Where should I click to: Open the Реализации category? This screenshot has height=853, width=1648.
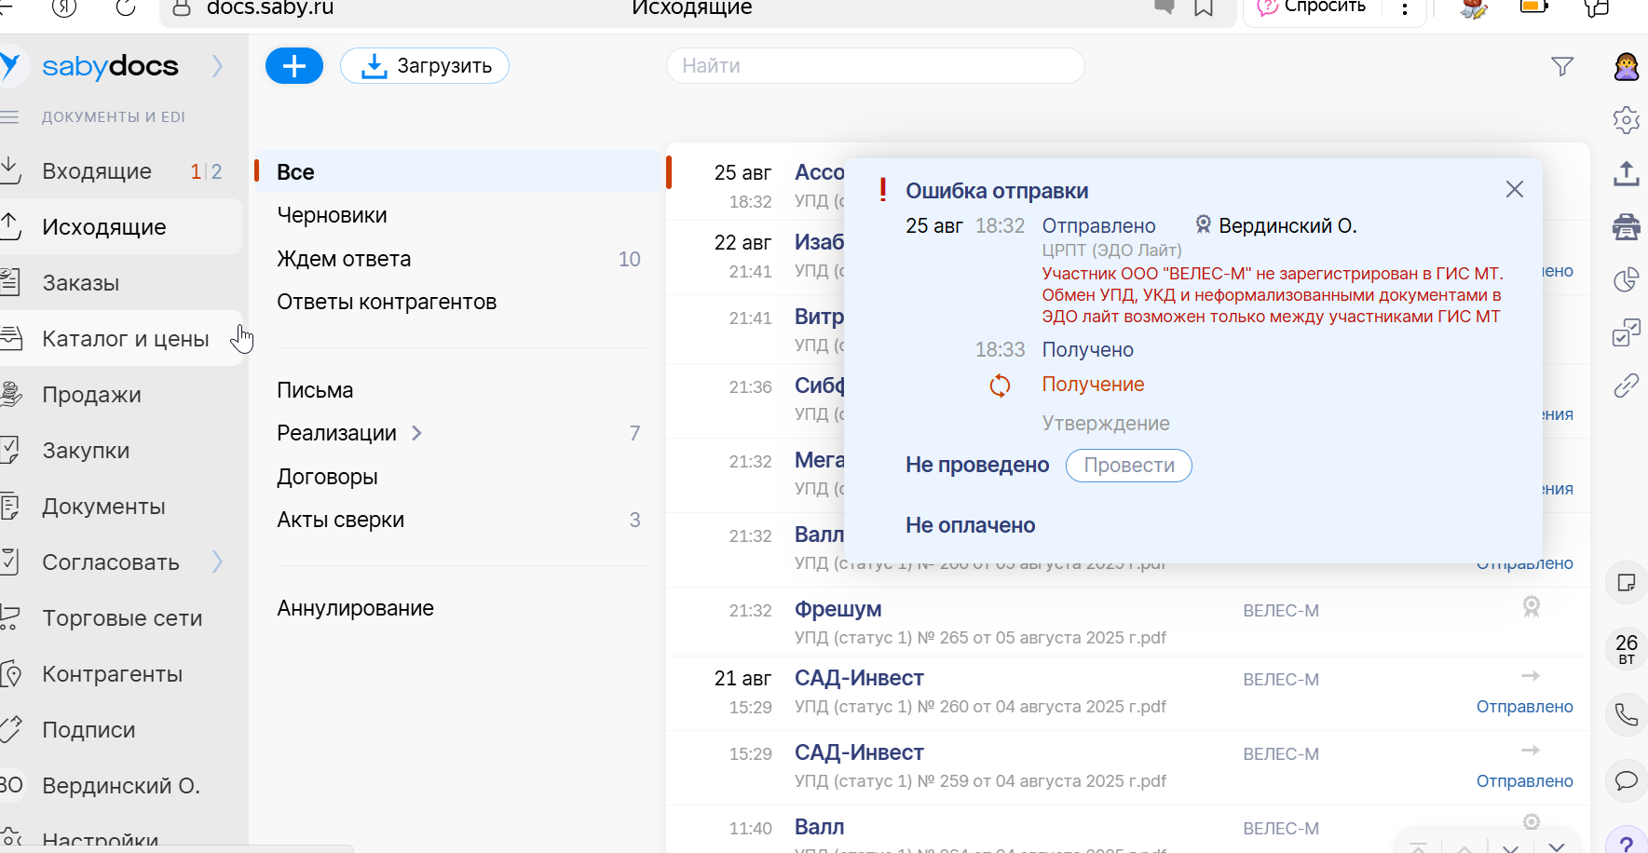[x=336, y=433]
